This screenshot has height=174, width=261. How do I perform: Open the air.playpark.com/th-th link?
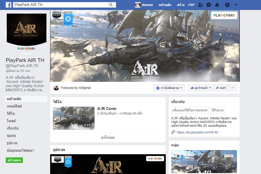tap(197, 132)
